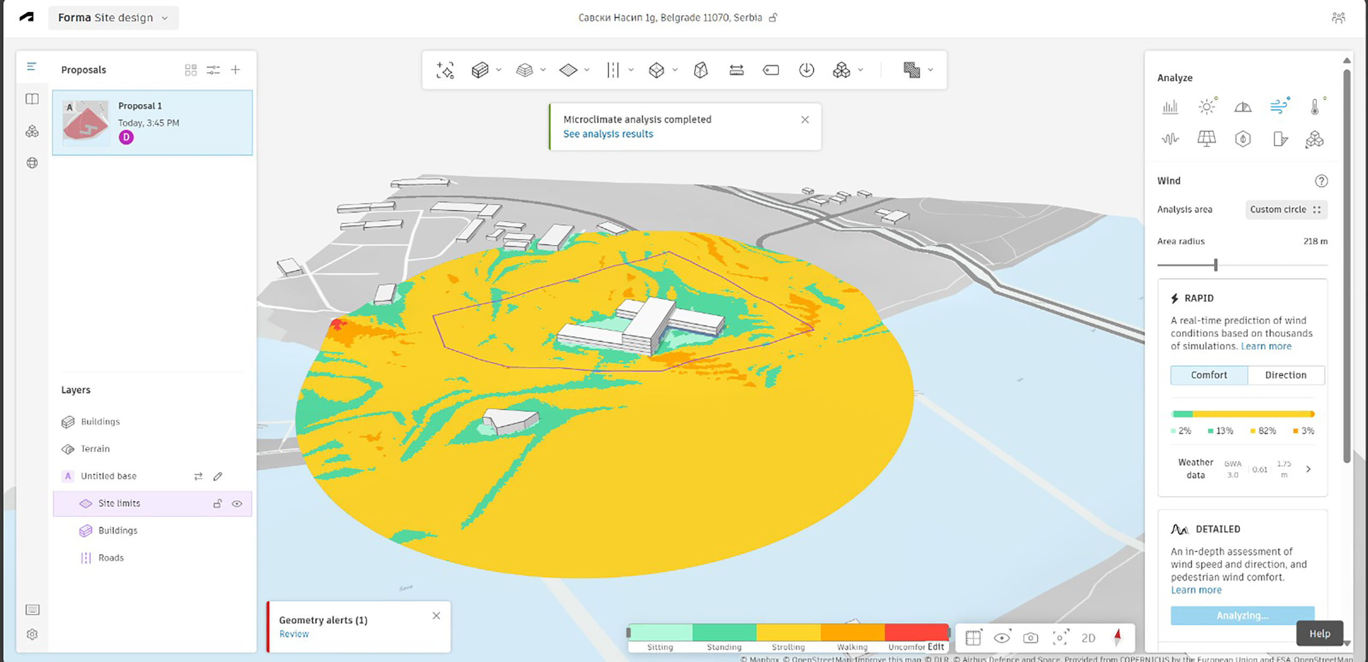Select the Noise analysis waveform icon
The width and height of the screenshot is (1368, 662).
tap(1170, 139)
